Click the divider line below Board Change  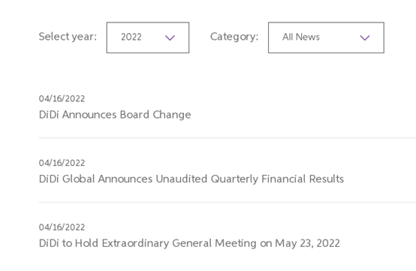pyautogui.click(x=228, y=138)
